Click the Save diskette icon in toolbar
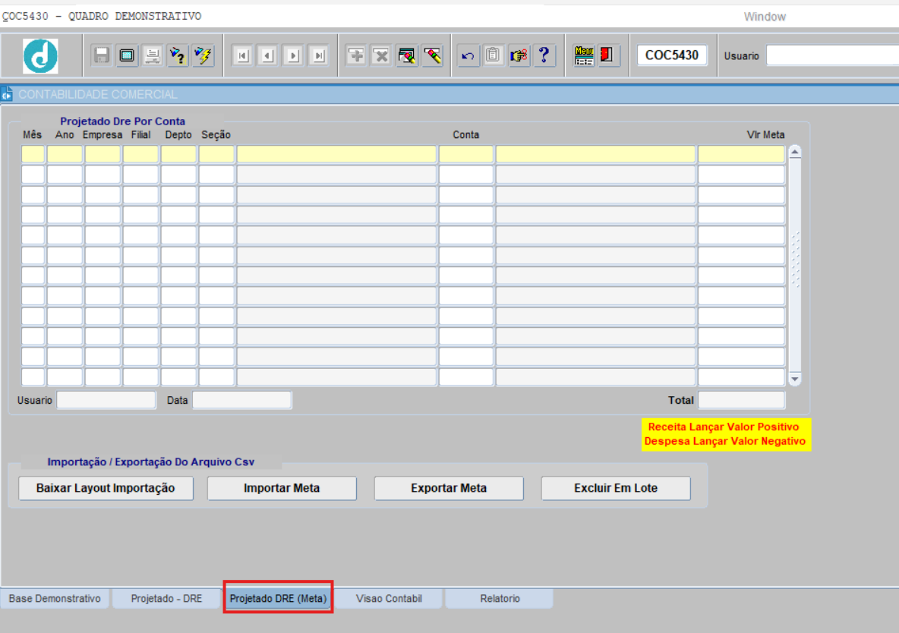This screenshot has width=899, height=633. tap(102, 55)
